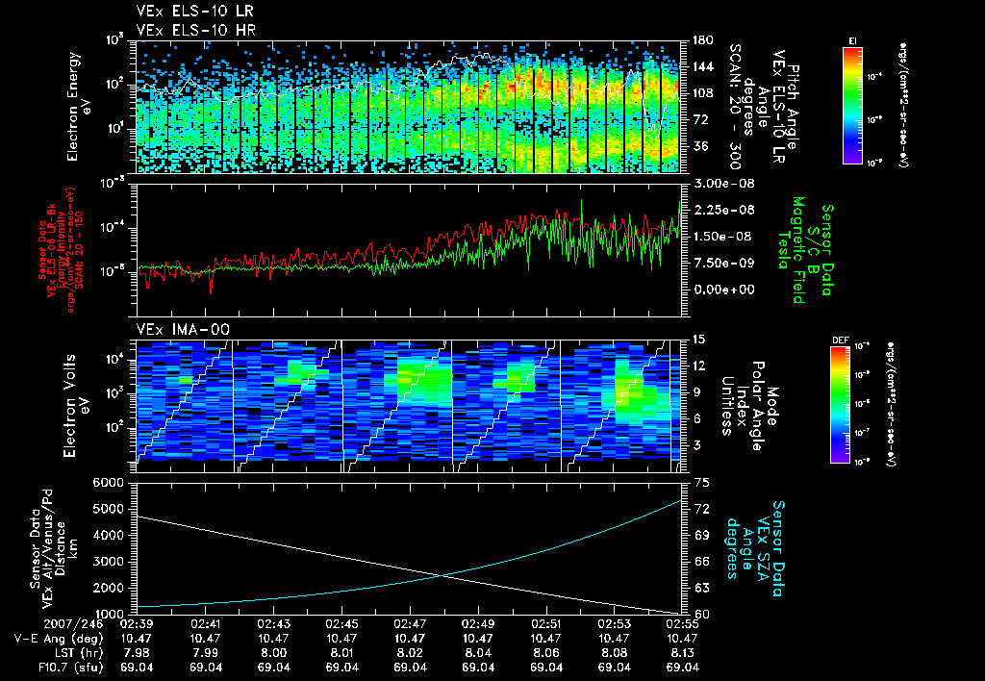
Task: Click the LST value 8.00
Action: click(274, 653)
